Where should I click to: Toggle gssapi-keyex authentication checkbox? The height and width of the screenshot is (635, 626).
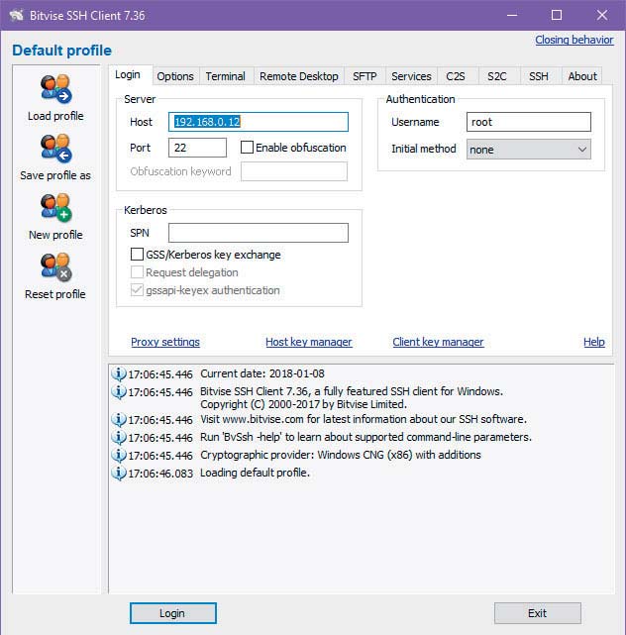coord(137,289)
